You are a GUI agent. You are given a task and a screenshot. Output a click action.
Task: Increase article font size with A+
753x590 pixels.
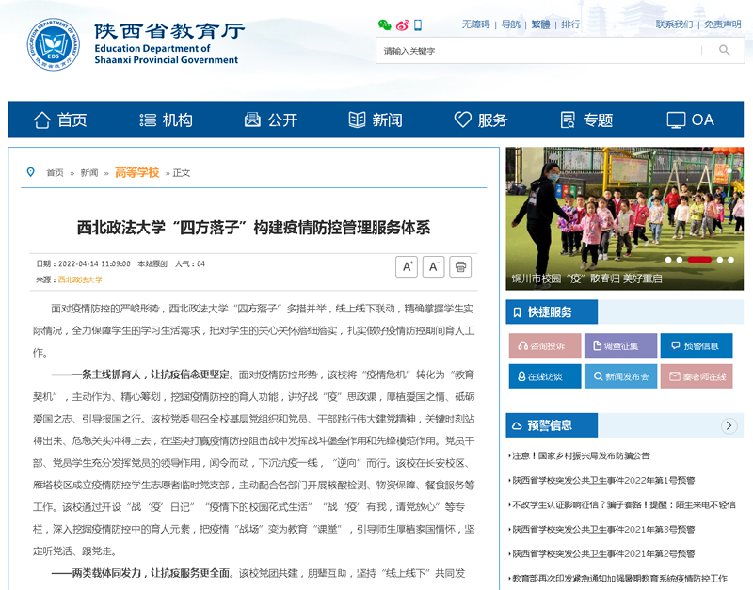[x=407, y=266]
